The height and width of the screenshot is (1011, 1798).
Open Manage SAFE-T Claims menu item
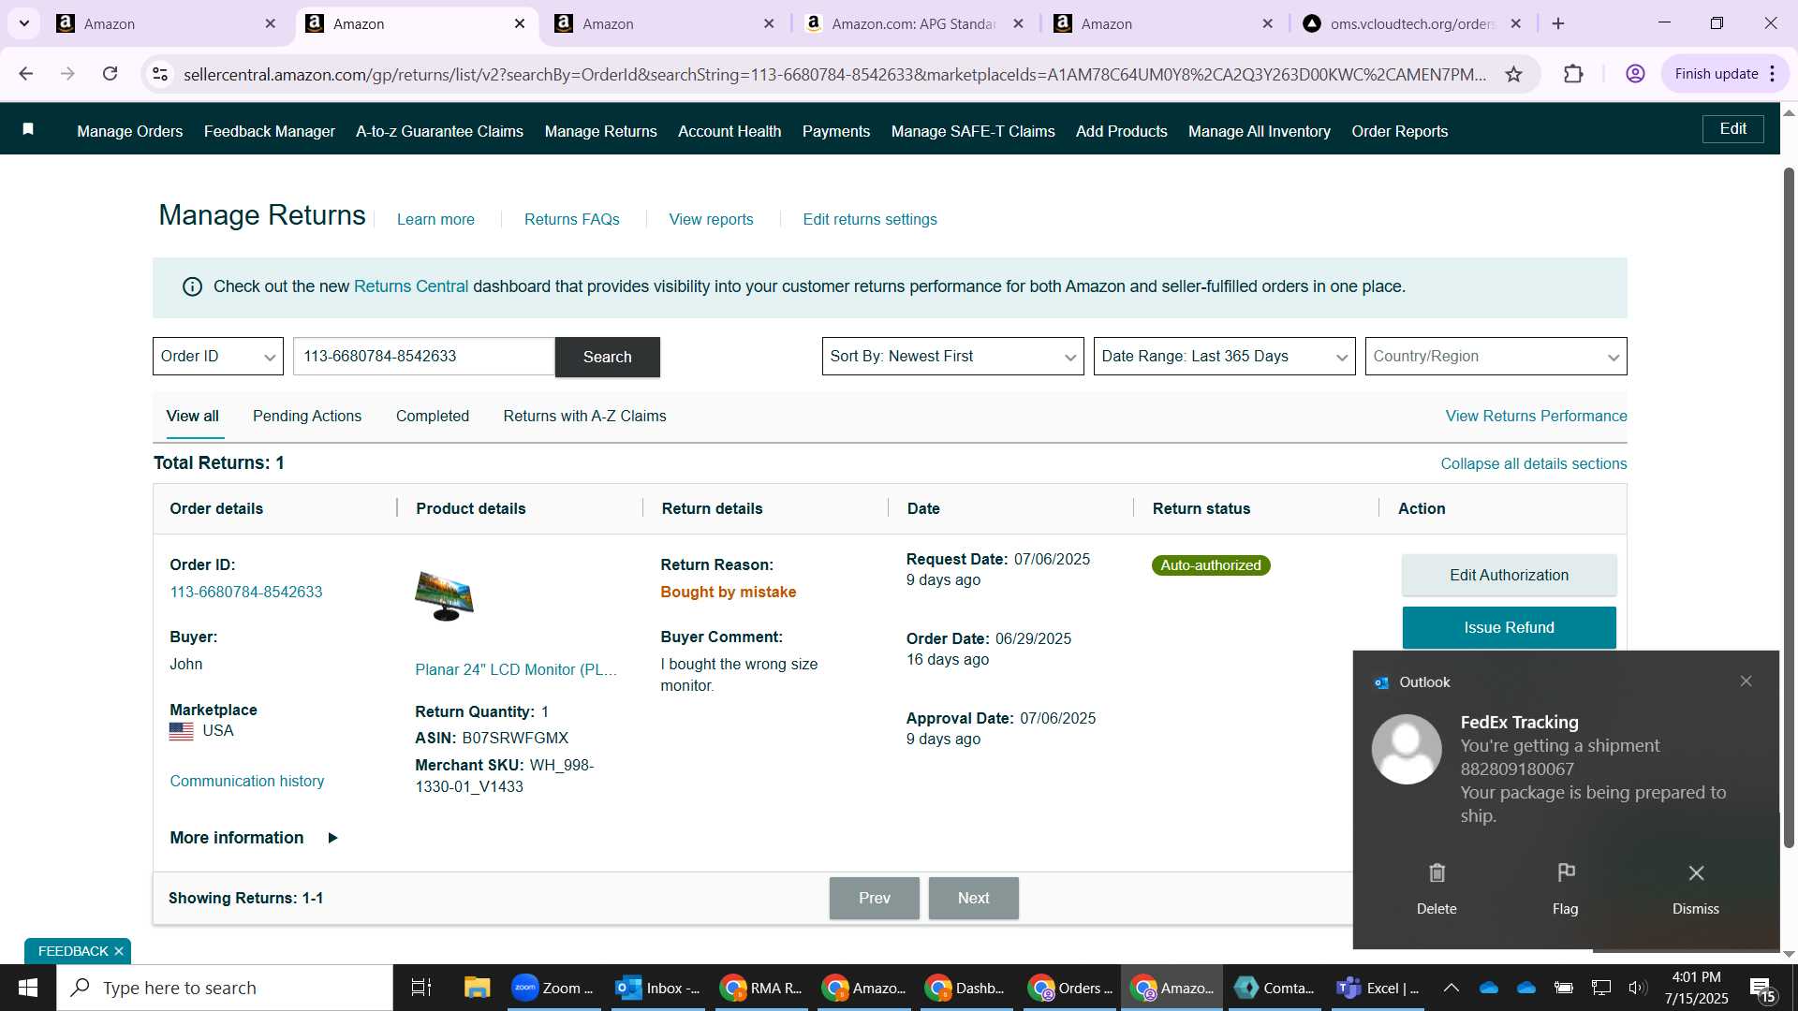pos(973,132)
